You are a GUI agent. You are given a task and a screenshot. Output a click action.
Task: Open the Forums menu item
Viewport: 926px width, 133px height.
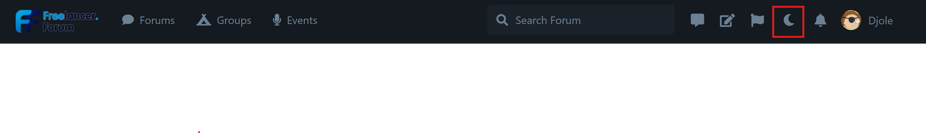pyautogui.click(x=157, y=21)
